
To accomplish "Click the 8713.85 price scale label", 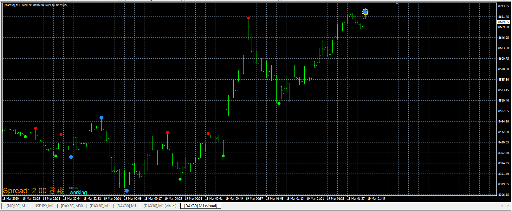I will [503, 6].
